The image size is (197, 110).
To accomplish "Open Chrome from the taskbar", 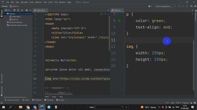I will tap(28, 107).
